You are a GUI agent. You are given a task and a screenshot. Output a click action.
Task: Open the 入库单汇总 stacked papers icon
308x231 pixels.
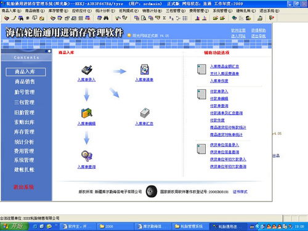[145, 113]
